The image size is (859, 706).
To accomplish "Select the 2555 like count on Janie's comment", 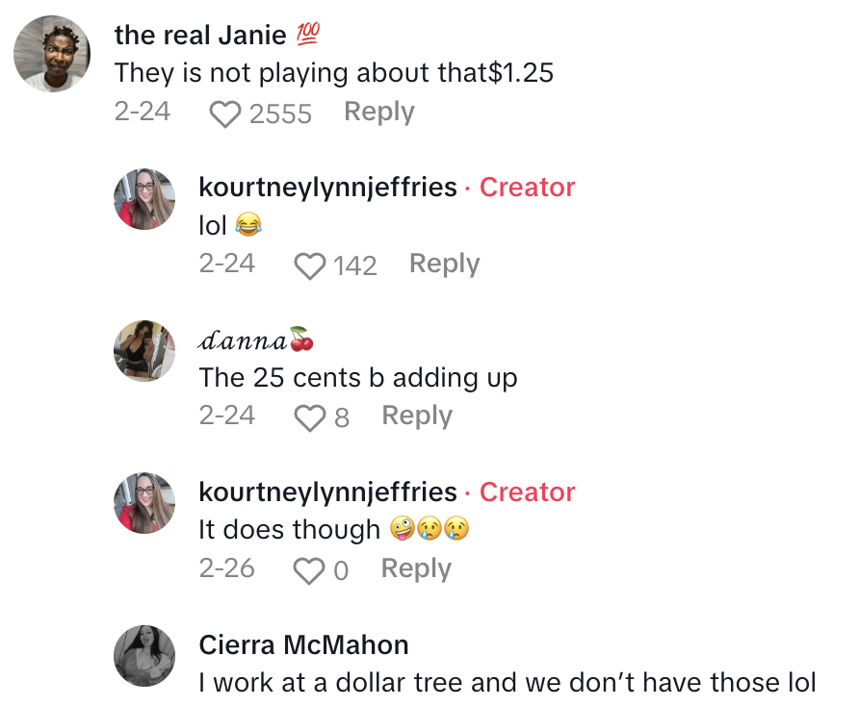I will (x=280, y=114).
